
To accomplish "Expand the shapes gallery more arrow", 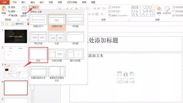I will coord(154,15).
